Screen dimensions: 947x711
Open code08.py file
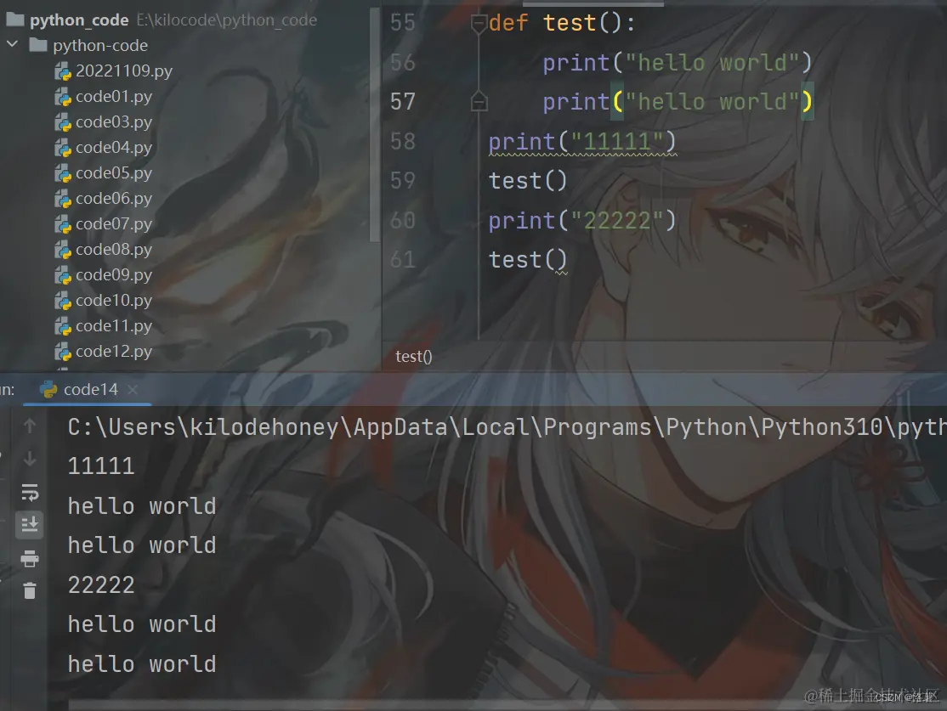pyautogui.click(x=114, y=249)
